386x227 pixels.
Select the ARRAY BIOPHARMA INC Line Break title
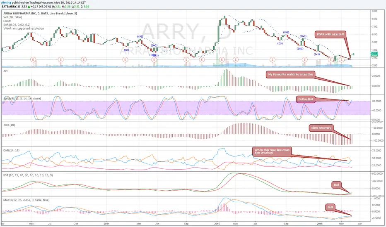(40, 14)
